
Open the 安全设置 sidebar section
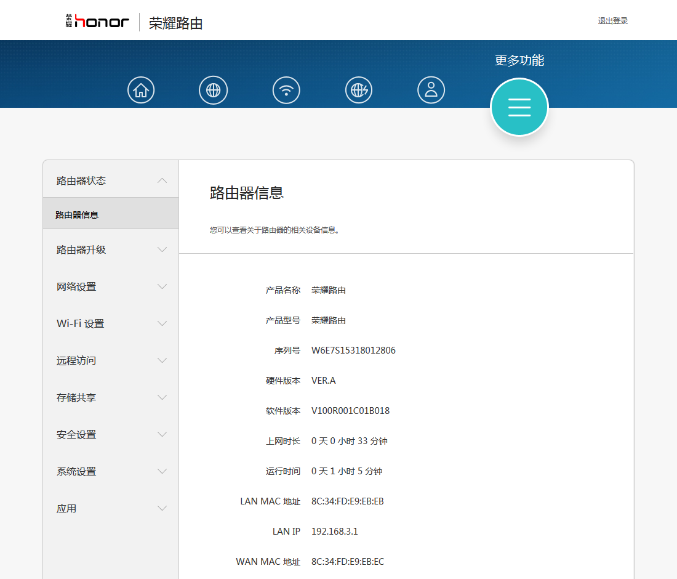[111, 434]
